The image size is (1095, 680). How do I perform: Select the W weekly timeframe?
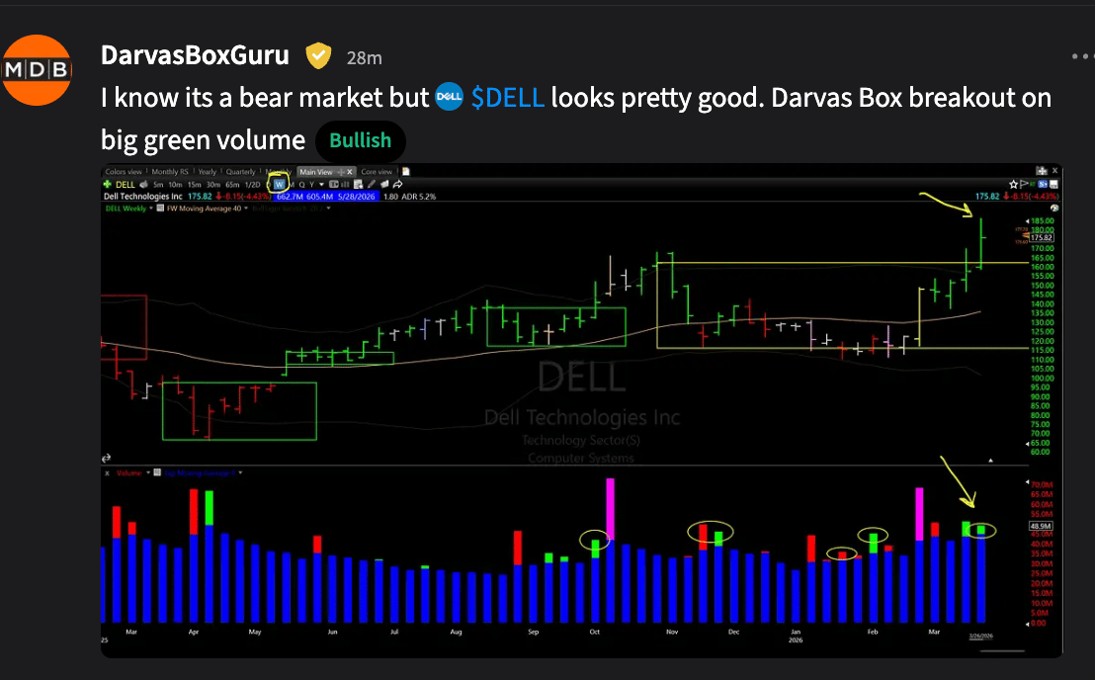(280, 184)
